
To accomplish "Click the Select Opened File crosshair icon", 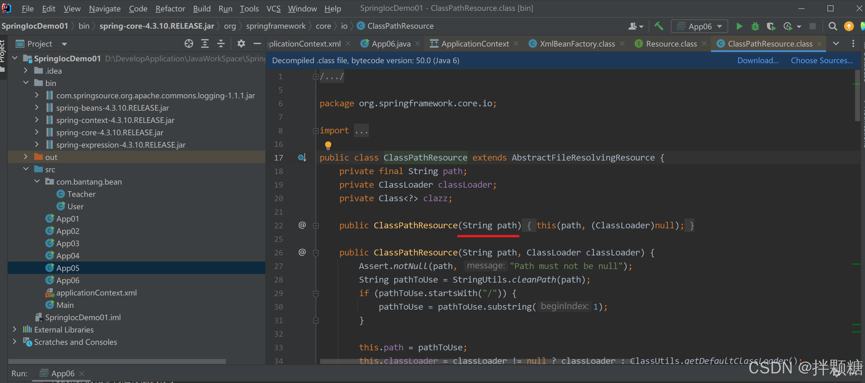I will pos(189,44).
